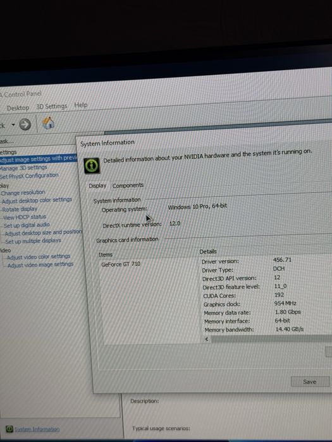The width and height of the screenshot is (332, 442).
Task: Select Adjust desktop size and position
Action: (43, 232)
